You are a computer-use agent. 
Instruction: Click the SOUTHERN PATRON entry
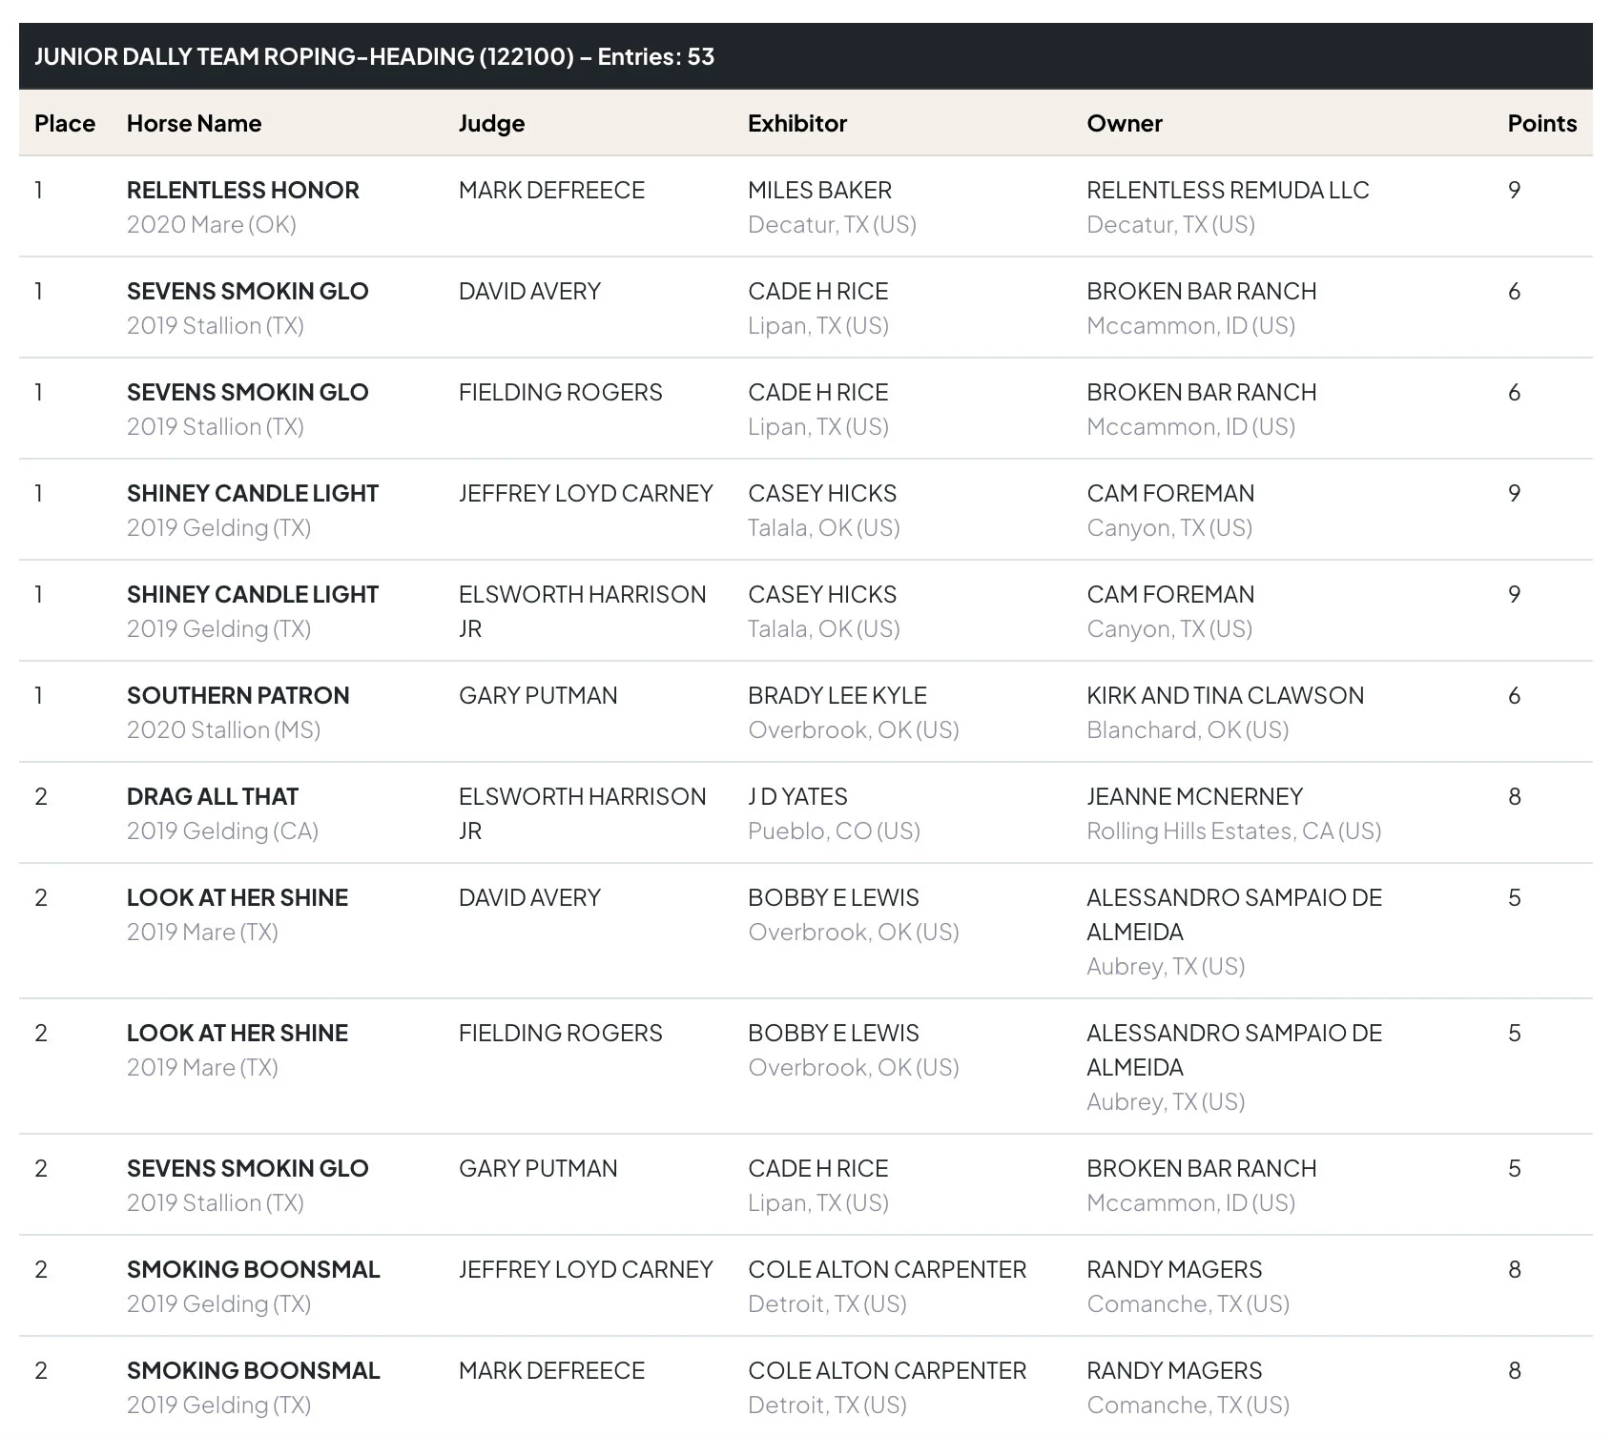coord(238,695)
